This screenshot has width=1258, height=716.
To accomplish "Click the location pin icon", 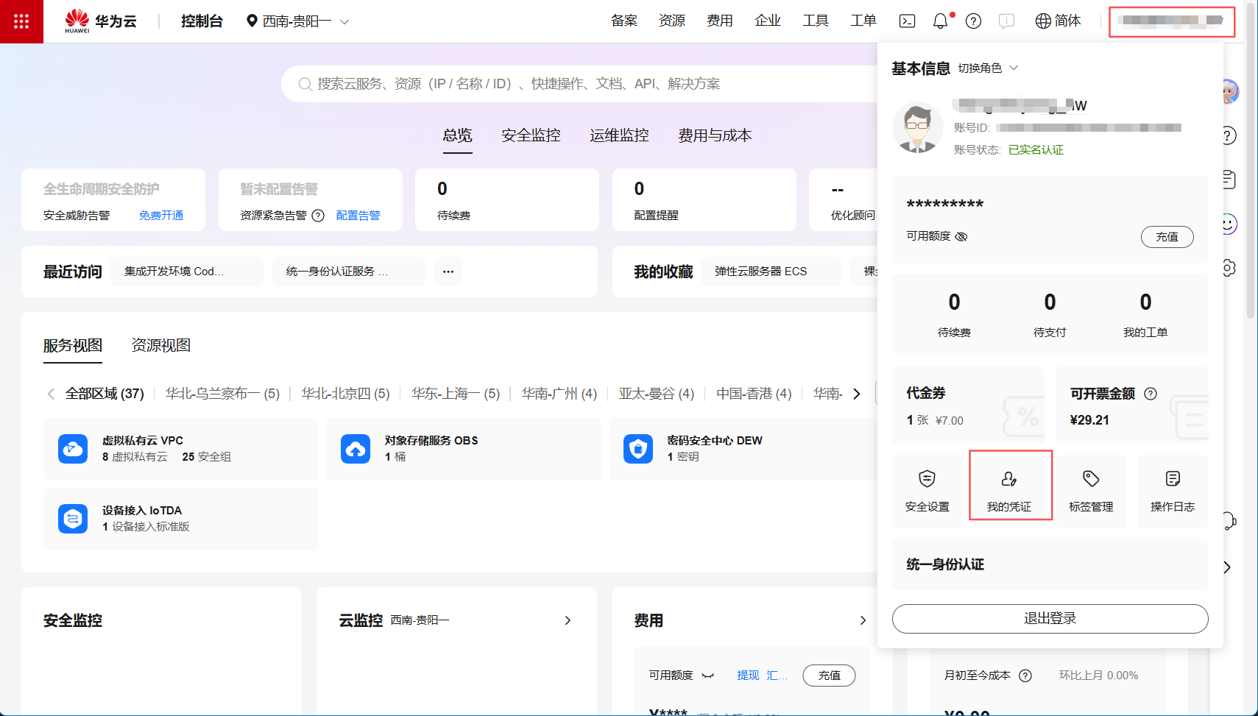I will point(252,21).
